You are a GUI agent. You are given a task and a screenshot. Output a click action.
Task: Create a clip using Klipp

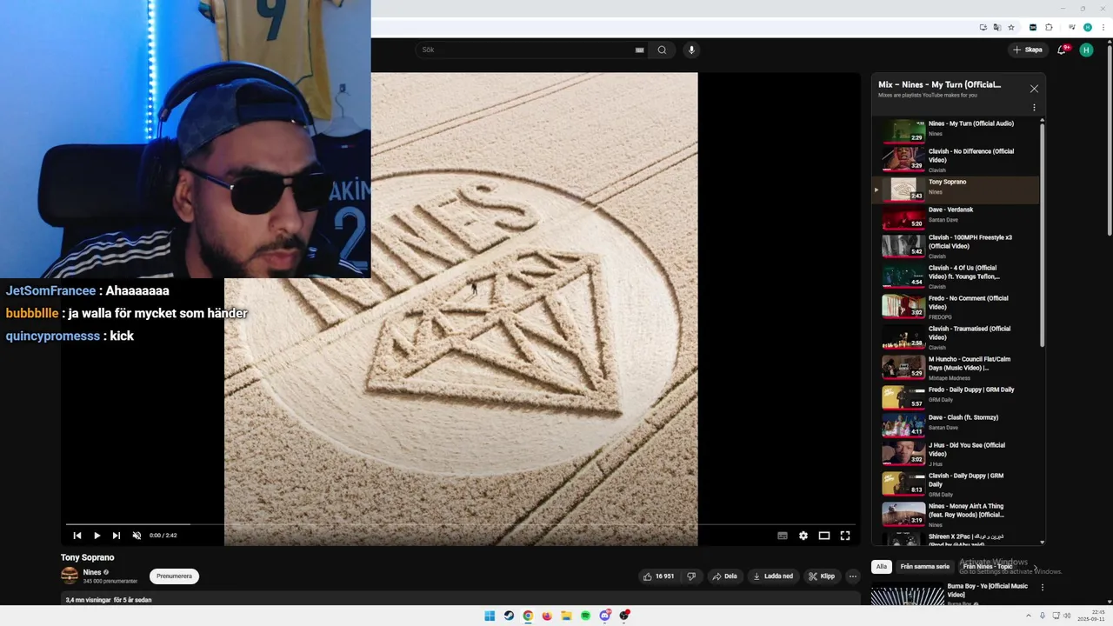point(822,576)
